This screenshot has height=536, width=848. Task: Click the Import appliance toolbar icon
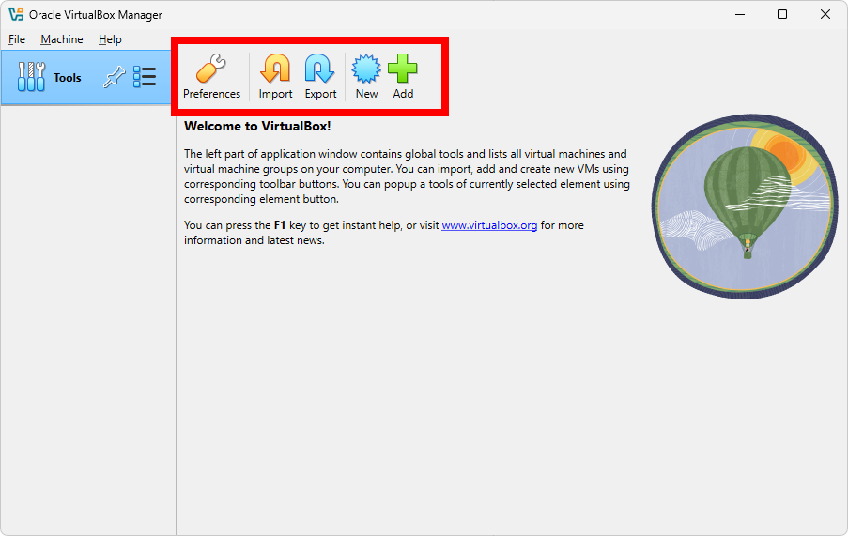pos(275,76)
